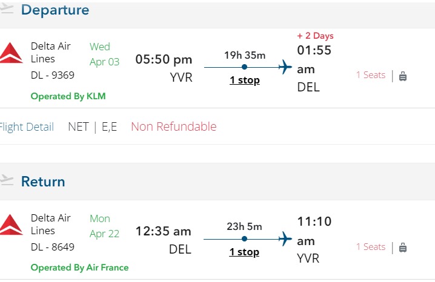Click 1 Seats on the departure flight
Screen dimensions: 435x282
point(370,75)
